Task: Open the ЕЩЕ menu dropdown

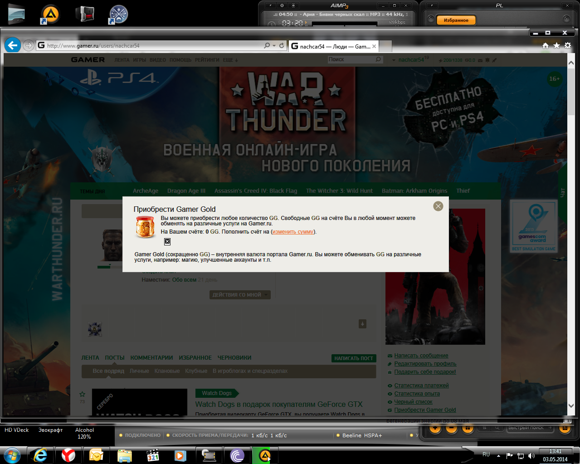Action: pyautogui.click(x=230, y=60)
